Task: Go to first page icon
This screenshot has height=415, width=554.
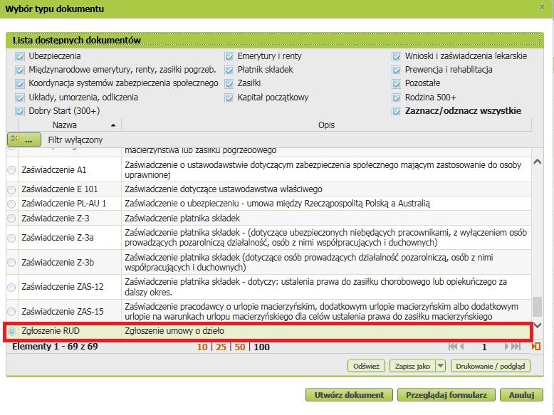Action: pos(453,347)
